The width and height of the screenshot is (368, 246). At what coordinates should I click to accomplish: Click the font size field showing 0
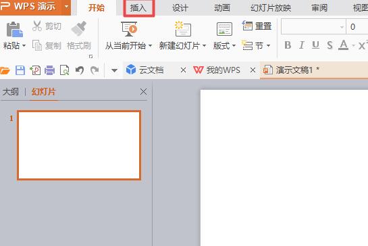[x=357, y=27]
